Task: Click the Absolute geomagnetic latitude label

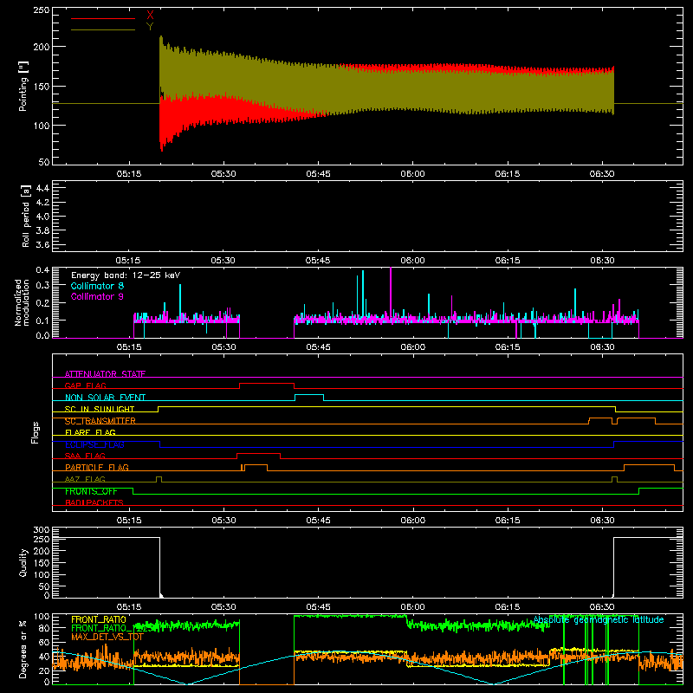Action: (599, 619)
